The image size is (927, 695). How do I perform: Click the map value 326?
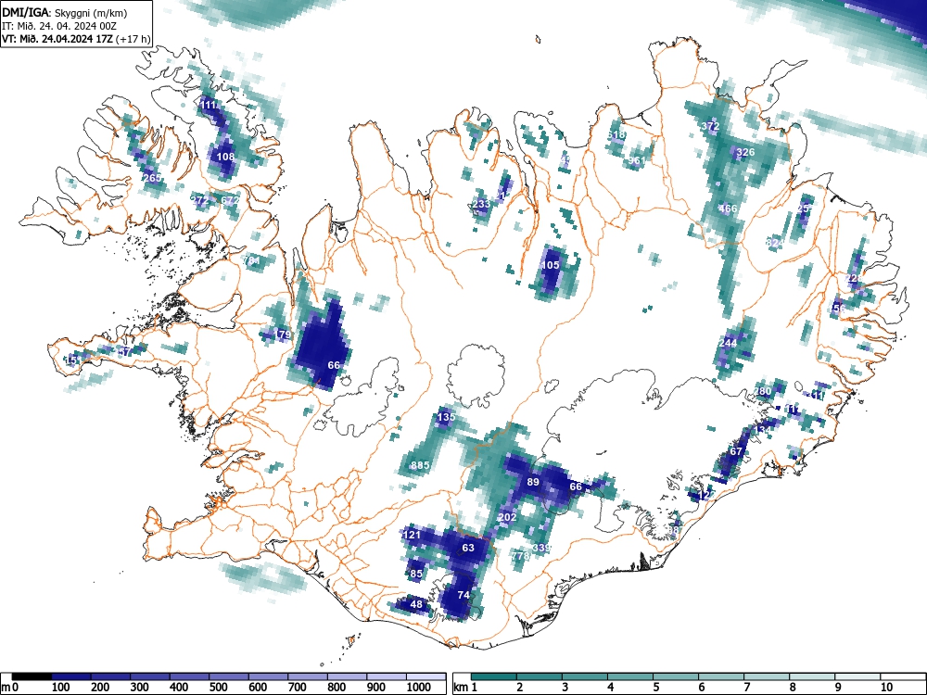[x=745, y=153]
